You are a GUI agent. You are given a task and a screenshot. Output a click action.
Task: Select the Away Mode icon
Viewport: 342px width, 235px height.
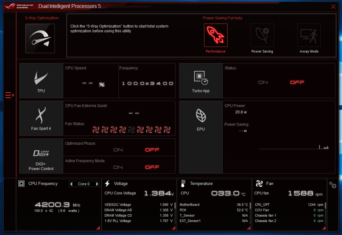(309, 35)
